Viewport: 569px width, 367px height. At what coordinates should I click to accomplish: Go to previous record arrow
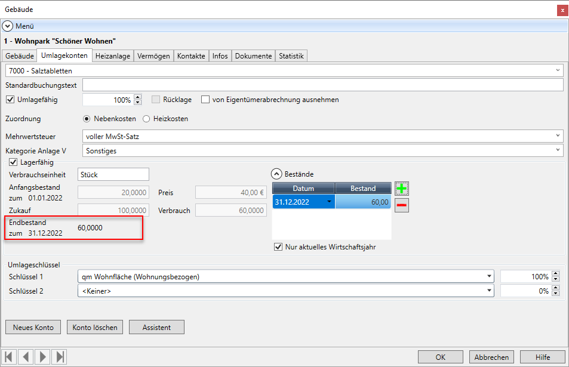[x=27, y=357]
